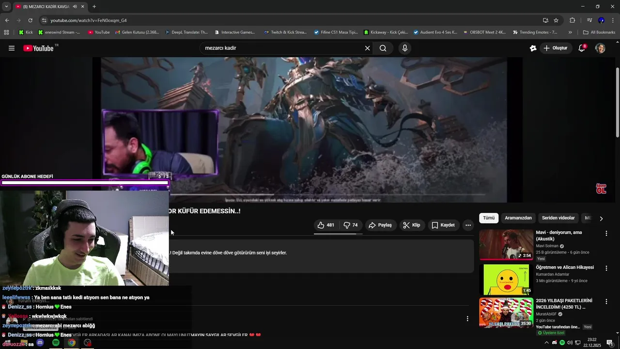The image size is (620, 349).
Task: Open options for Öğretmen ve Alican video
Action: [x=606, y=268]
